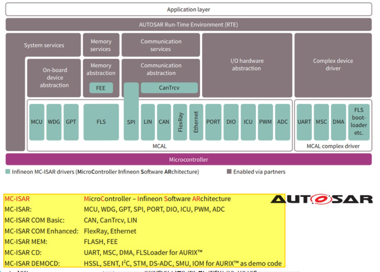This screenshot has height=272, width=380.
Task: Select the DIO driver box
Action: [x=231, y=122]
